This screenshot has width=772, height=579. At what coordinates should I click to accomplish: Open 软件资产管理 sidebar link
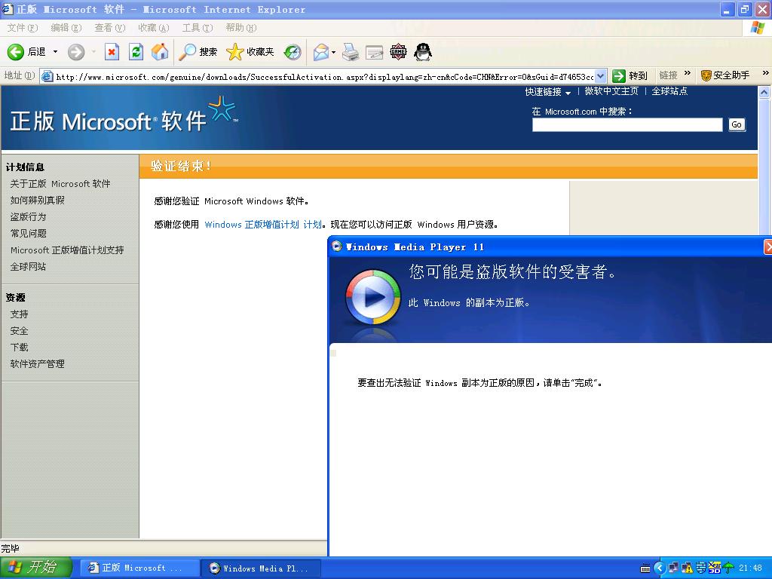point(38,364)
